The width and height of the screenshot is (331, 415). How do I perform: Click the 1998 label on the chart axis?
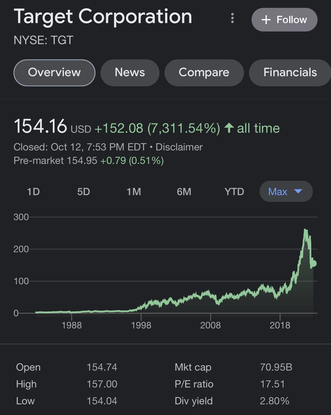141,326
